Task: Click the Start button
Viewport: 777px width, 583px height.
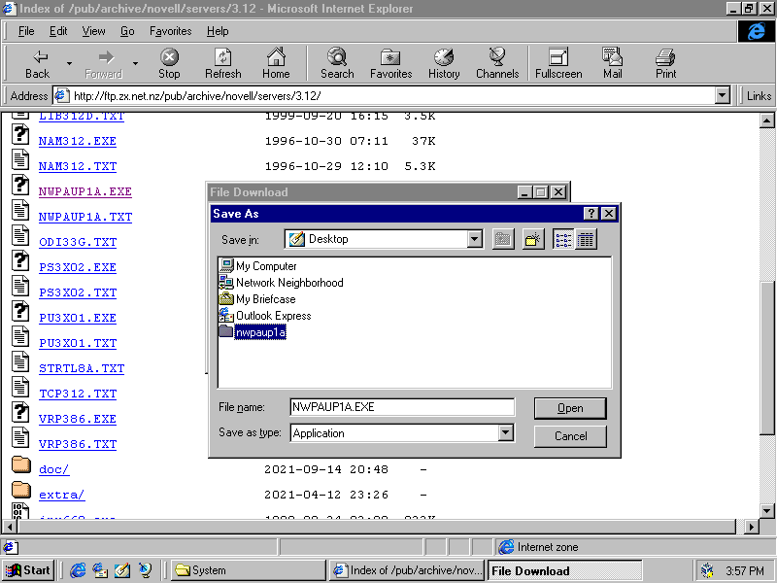Action: coord(28,570)
